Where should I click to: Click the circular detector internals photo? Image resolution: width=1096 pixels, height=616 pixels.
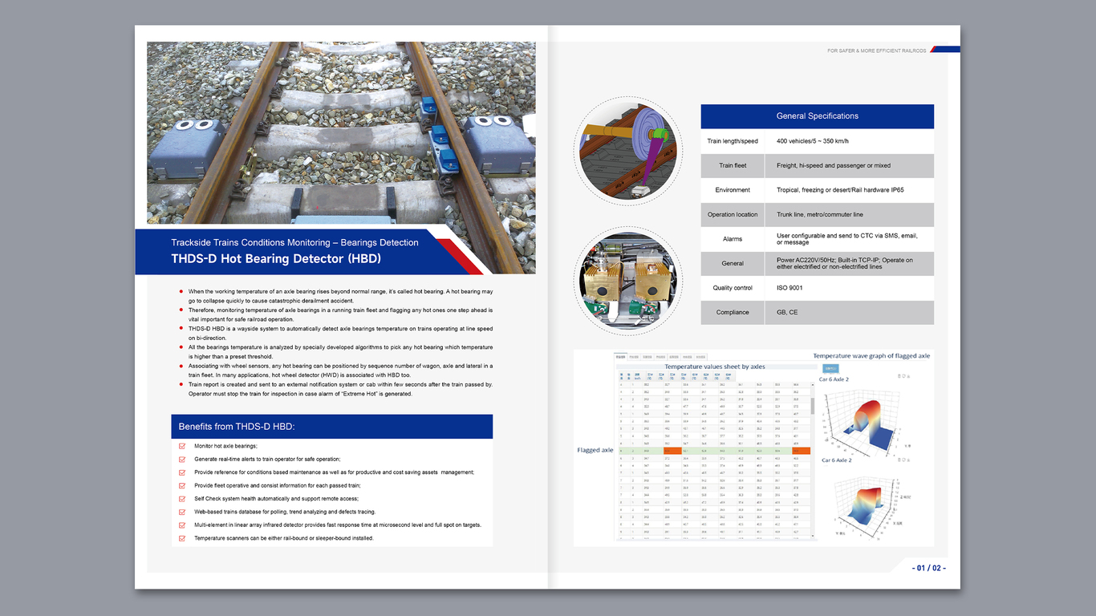pos(628,281)
